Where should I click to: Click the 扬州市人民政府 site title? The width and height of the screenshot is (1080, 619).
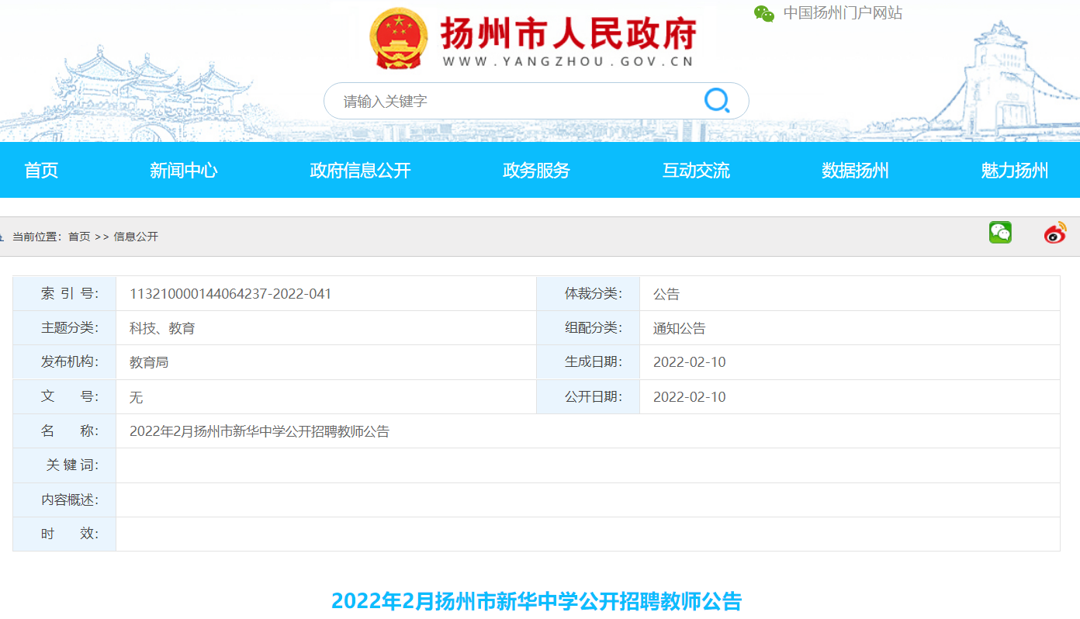click(568, 33)
